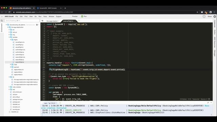
Task: Switch to the reserveFlight.ts editor tab
Action: [x=68, y=21]
